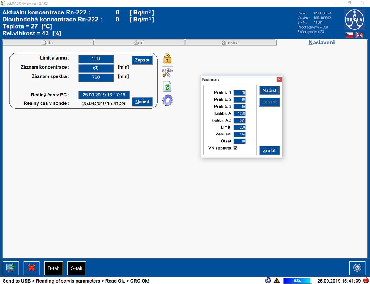Click Zapsat in Parameters dialog

point(269,102)
